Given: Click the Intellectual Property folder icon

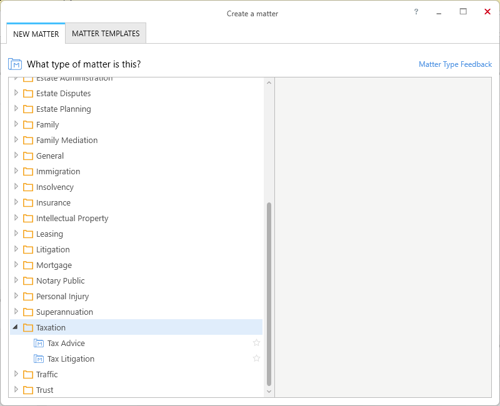Looking at the screenshot, I should point(27,219).
